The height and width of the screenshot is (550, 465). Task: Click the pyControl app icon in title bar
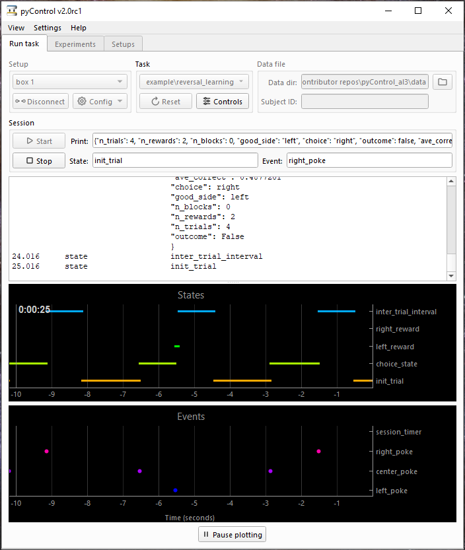12,11
